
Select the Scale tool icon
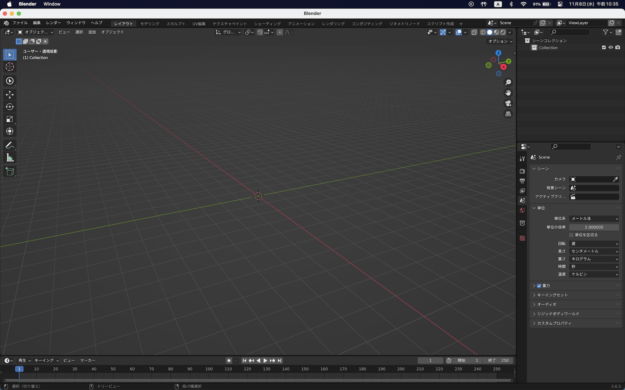pyautogui.click(x=10, y=119)
